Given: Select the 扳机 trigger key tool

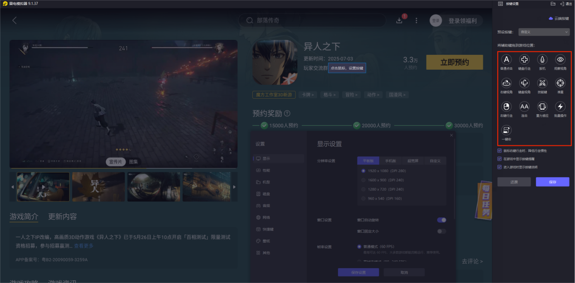Looking at the screenshot, I should pos(542,59).
